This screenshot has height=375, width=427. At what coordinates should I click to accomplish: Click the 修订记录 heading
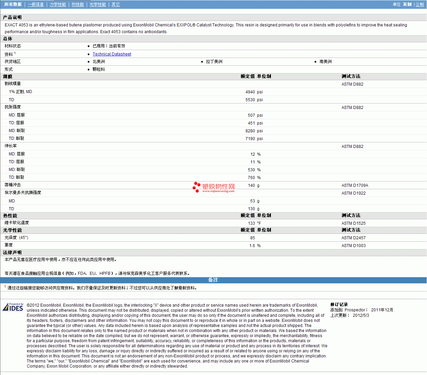339,305
